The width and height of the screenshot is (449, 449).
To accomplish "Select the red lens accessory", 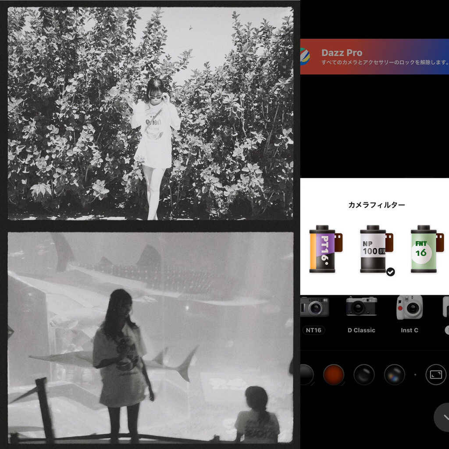I will point(334,374).
